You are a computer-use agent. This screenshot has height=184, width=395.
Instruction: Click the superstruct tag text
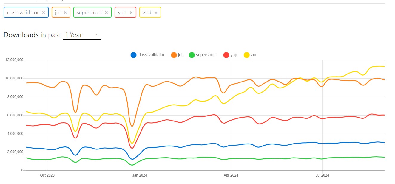(x=89, y=13)
